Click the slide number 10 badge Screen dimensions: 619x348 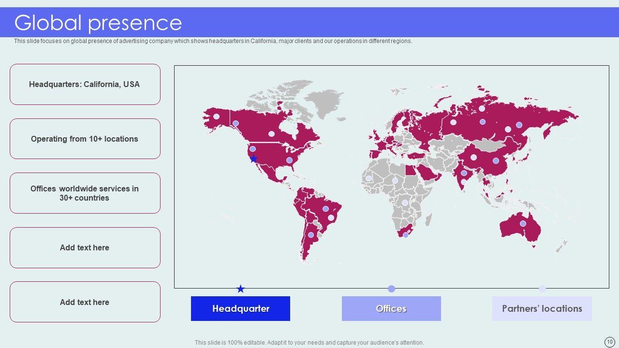pyautogui.click(x=609, y=341)
